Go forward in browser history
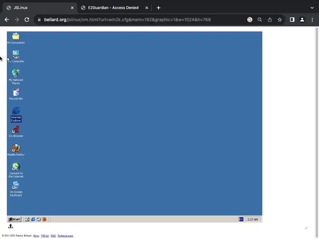 click(17, 20)
